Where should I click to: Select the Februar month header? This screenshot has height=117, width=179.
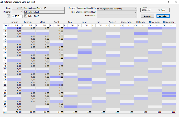point(28,22)
